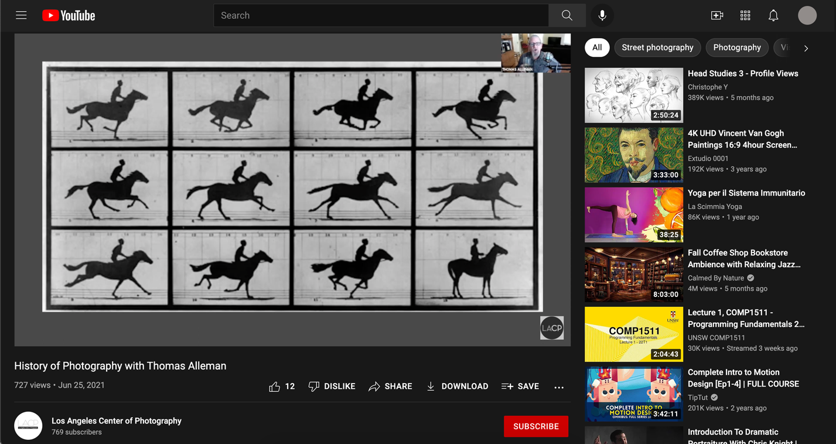836x444 pixels.
Task: Open the Create video icon
Action: coord(717,16)
